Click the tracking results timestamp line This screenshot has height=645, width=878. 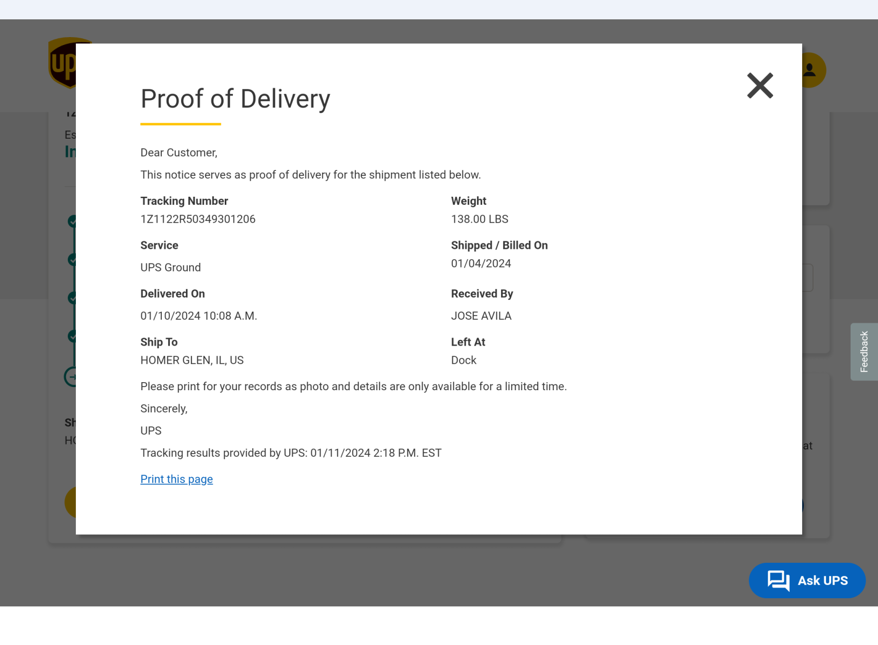(x=290, y=453)
